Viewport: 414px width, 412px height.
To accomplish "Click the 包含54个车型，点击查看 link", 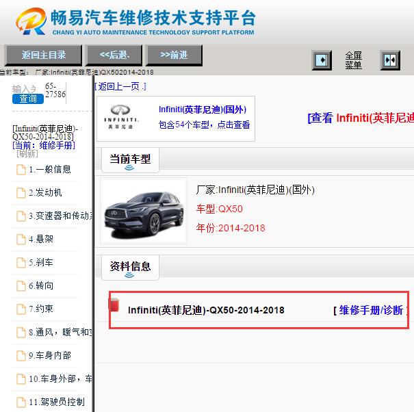I will (x=204, y=125).
